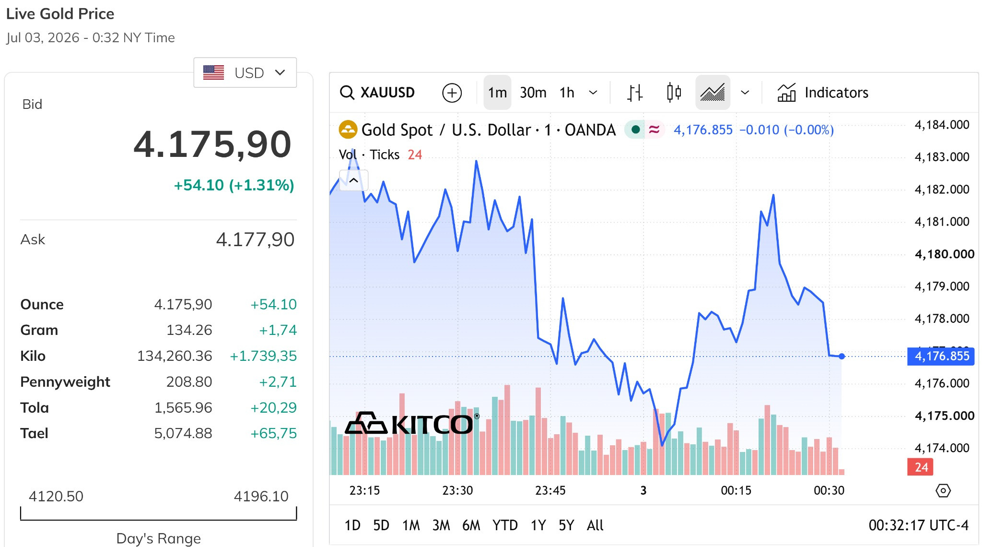Select the area chart style icon

pos(713,92)
